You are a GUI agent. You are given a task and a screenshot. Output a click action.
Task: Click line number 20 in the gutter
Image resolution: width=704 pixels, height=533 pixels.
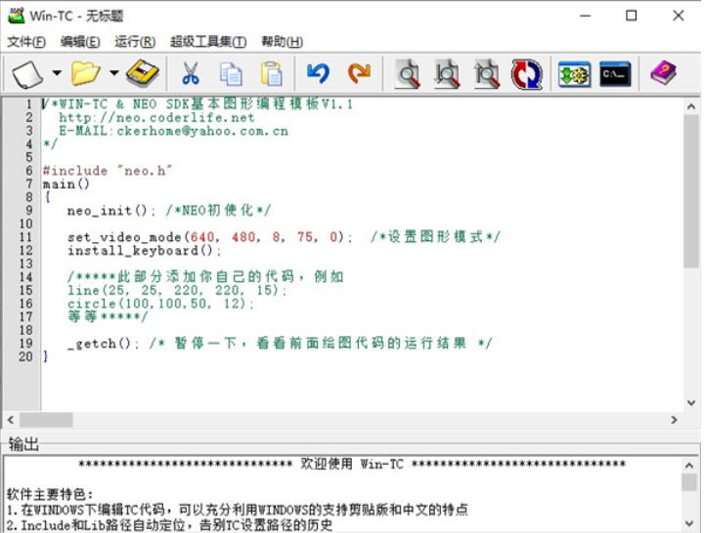point(25,357)
